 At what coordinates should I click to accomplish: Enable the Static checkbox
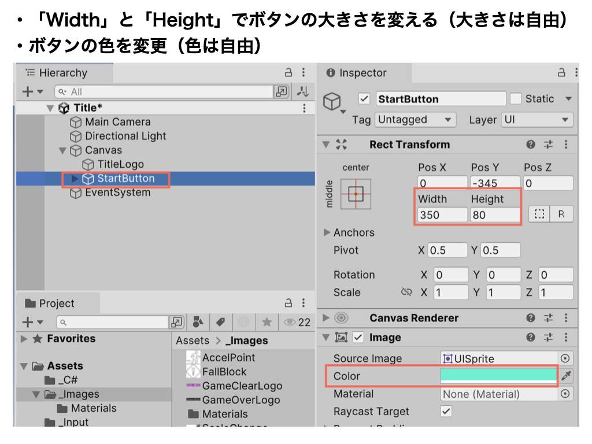click(516, 99)
